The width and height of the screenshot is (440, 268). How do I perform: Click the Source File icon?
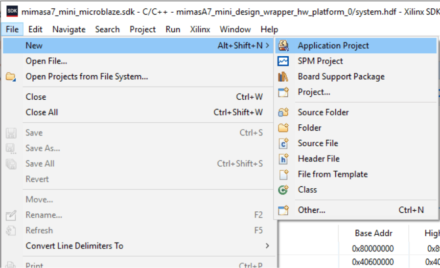coord(283,143)
